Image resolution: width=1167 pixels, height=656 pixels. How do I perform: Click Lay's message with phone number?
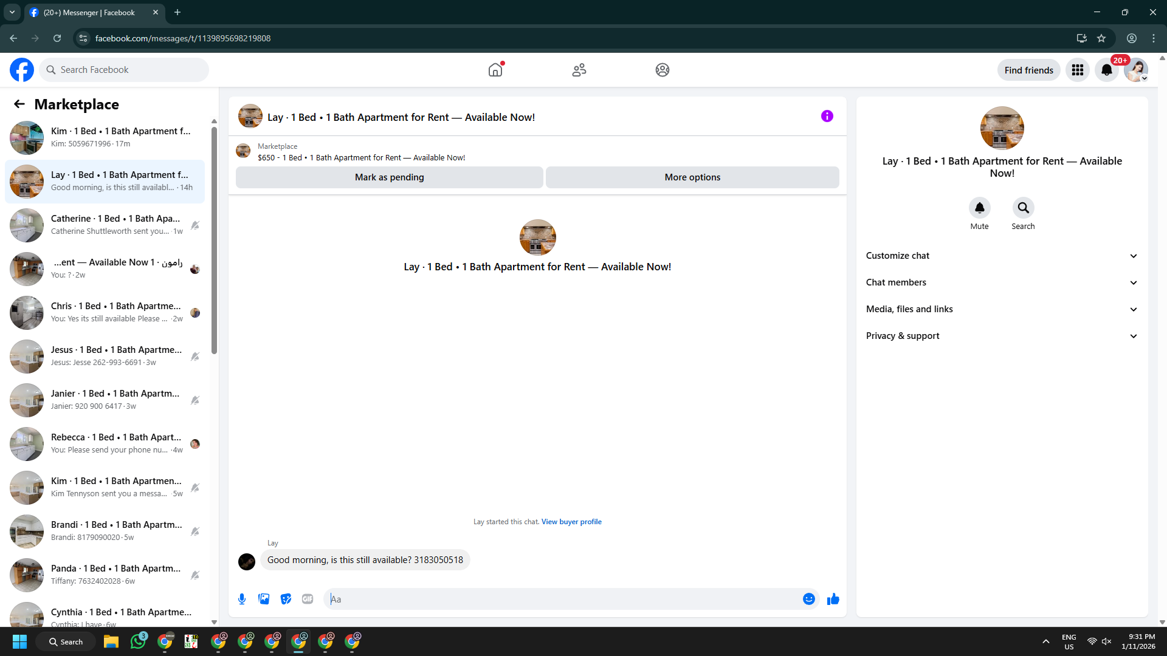[365, 560]
